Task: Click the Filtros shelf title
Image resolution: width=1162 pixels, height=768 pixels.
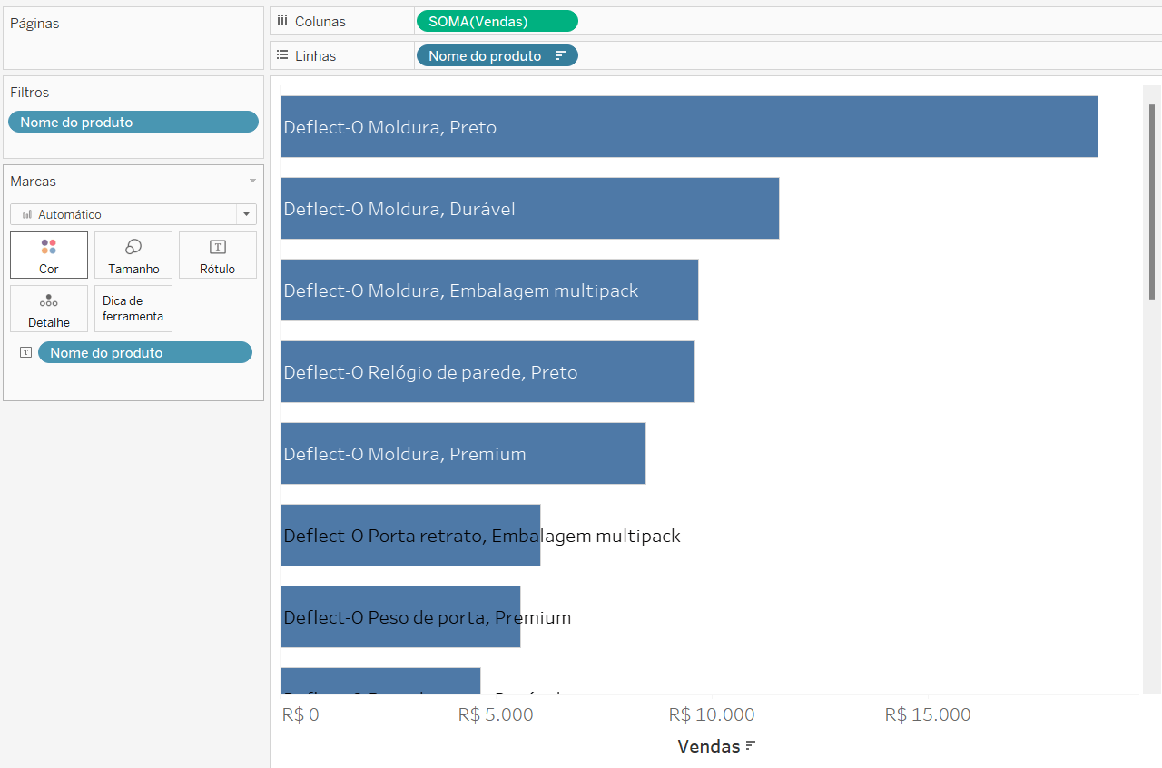Action: point(30,93)
